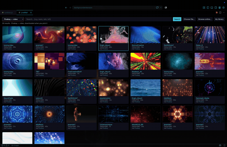Pick the StefWithAnF 53s colorful dots video
This screenshot has height=147, width=227.
tap(81, 91)
